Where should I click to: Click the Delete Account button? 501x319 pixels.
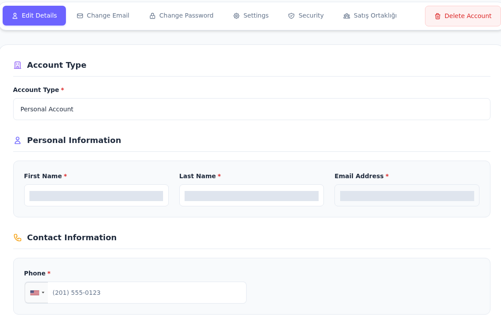(463, 16)
